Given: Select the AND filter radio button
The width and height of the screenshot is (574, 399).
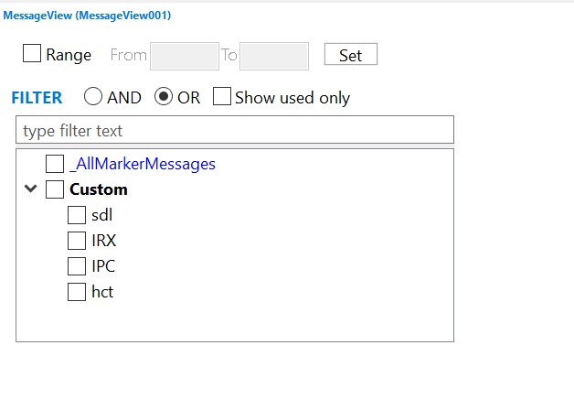Looking at the screenshot, I should pos(93,96).
